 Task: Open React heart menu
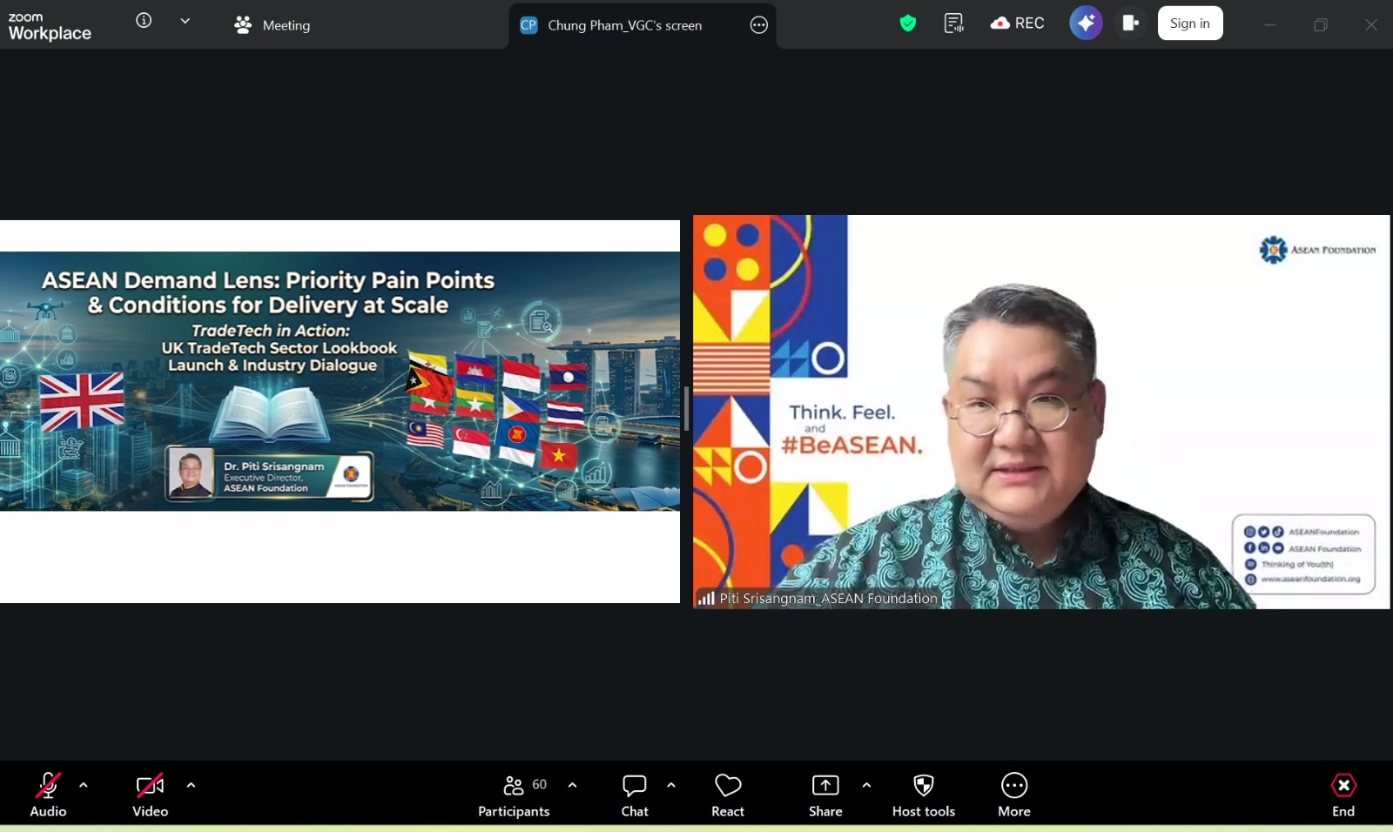(728, 795)
